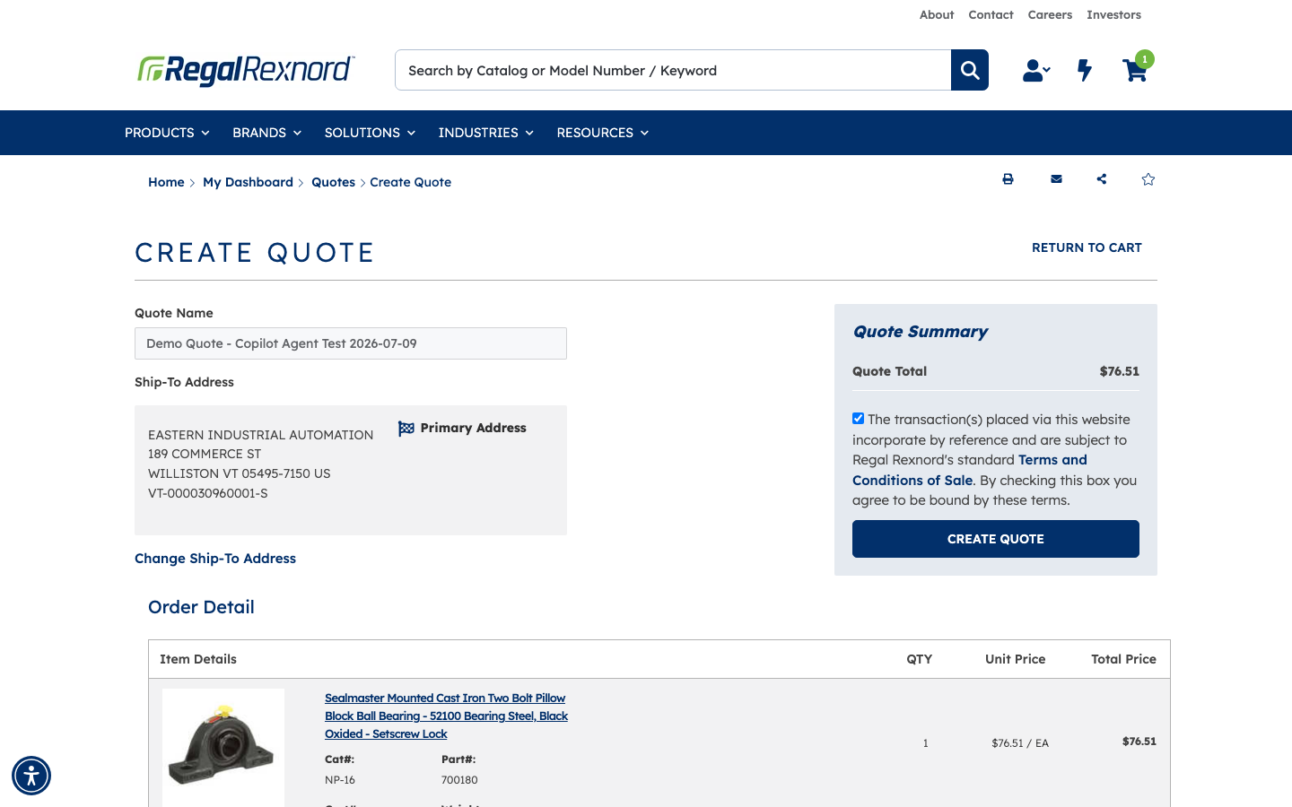The width and height of the screenshot is (1292, 807).
Task: Click RETURN TO CART link
Action: tap(1087, 247)
